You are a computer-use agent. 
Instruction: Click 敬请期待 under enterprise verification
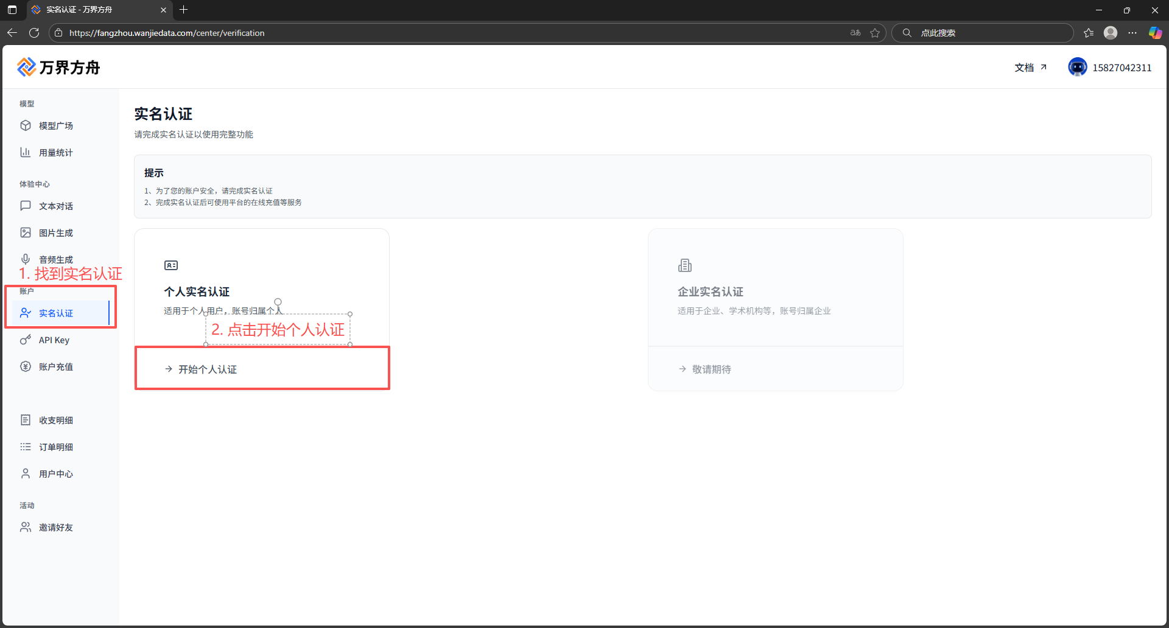coord(711,369)
